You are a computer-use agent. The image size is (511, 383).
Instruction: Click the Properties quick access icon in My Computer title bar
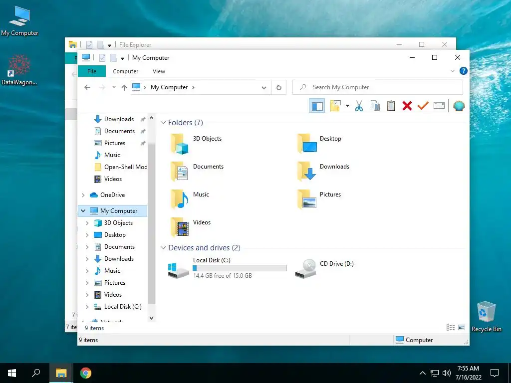click(x=102, y=58)
